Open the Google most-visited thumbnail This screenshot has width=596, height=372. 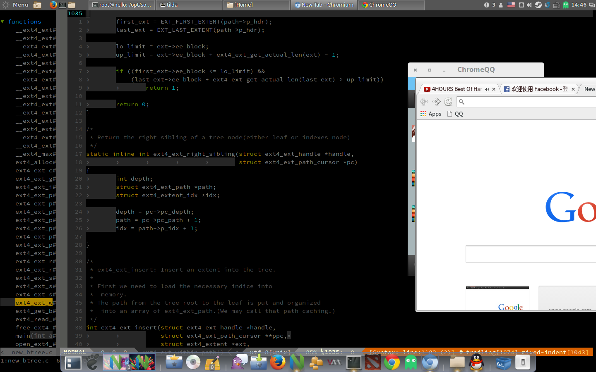pos(497,298)
